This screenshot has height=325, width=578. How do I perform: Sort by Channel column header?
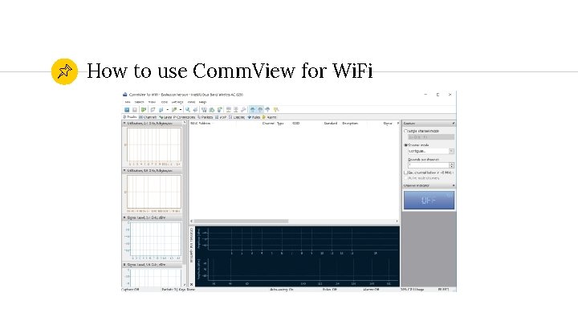pyautogui.click(x=268, y=124)
